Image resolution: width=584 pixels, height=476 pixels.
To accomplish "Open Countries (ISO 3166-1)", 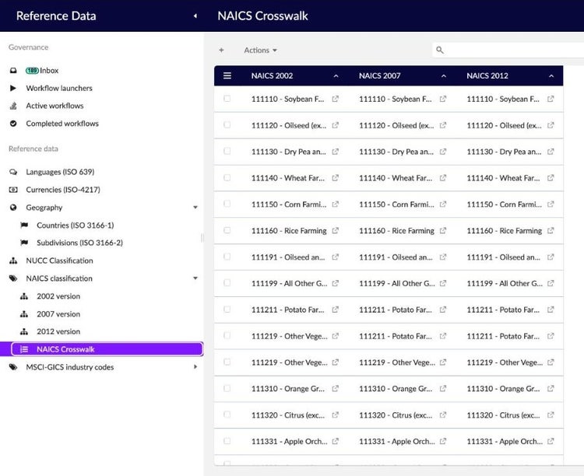I will pyautogui.click(x=76, y=225).
